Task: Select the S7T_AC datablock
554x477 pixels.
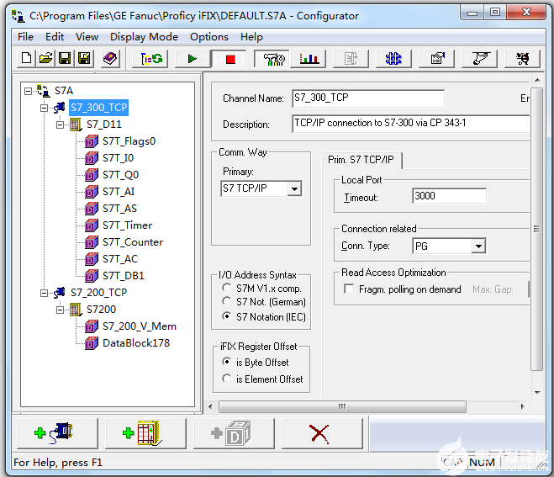Action: [120, 259]
